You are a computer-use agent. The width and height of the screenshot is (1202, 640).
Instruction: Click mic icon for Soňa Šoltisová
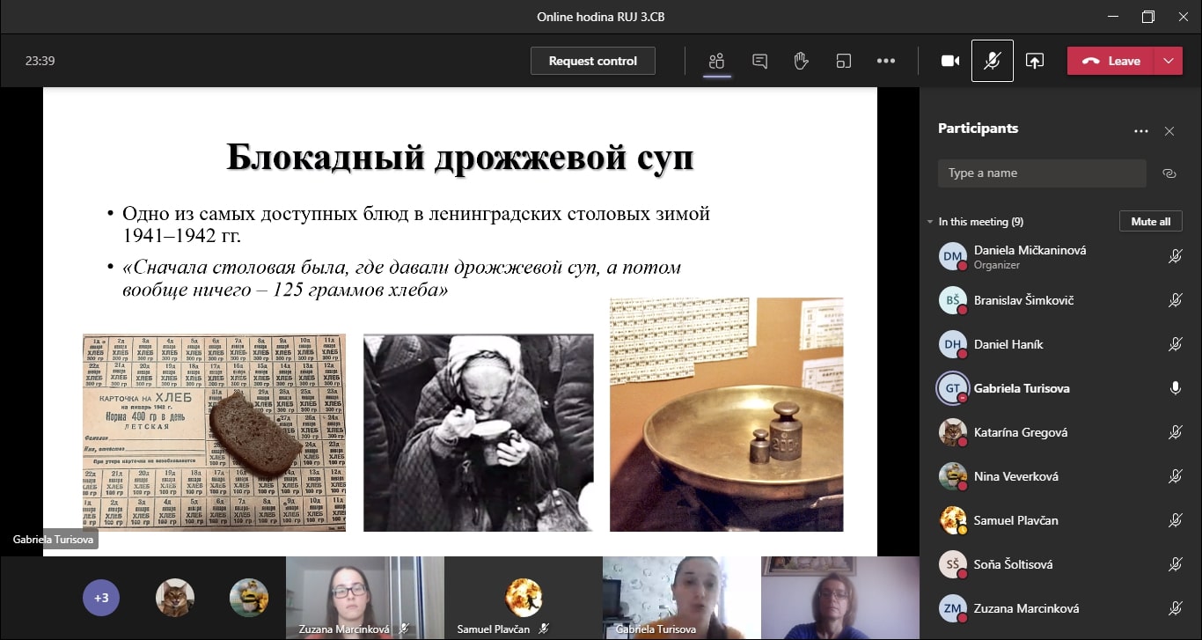(x=1175, y=564)
